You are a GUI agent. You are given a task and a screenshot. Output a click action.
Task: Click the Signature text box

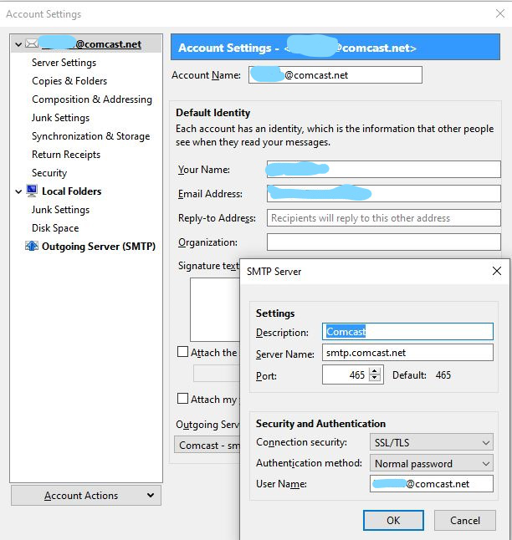215,309
